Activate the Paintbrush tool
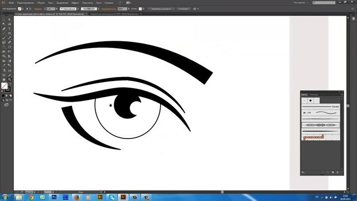 coord(4,38)
